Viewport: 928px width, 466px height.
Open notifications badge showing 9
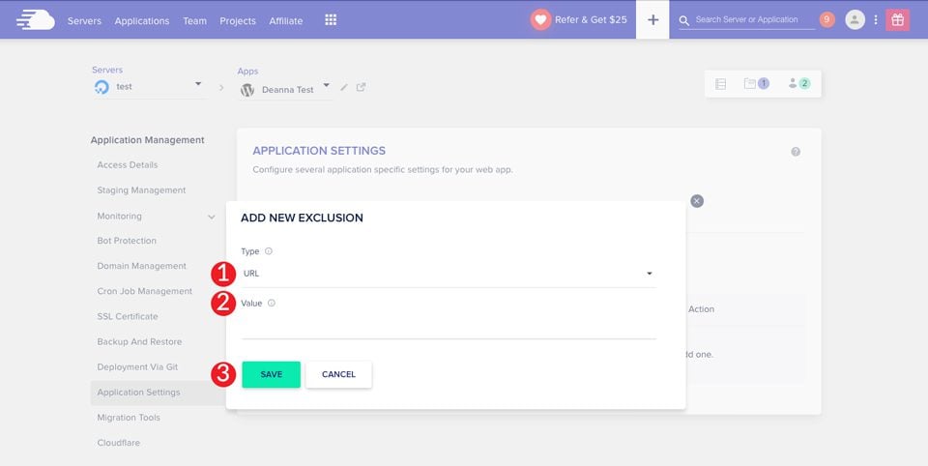click(826, 19)
